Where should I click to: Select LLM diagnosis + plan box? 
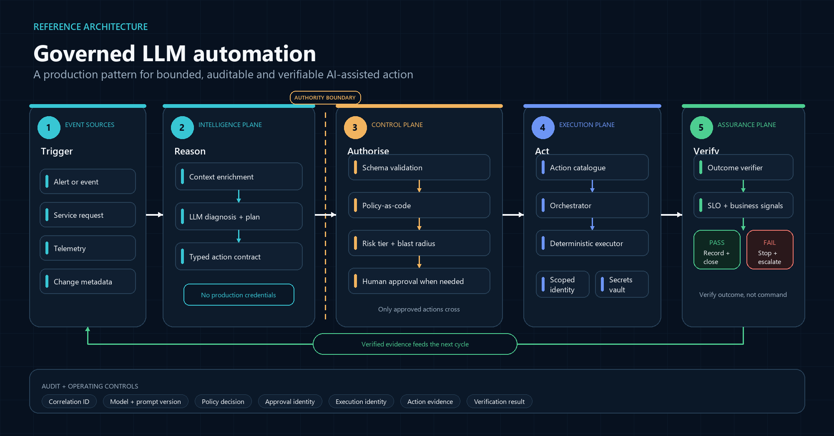click(239, 217)
